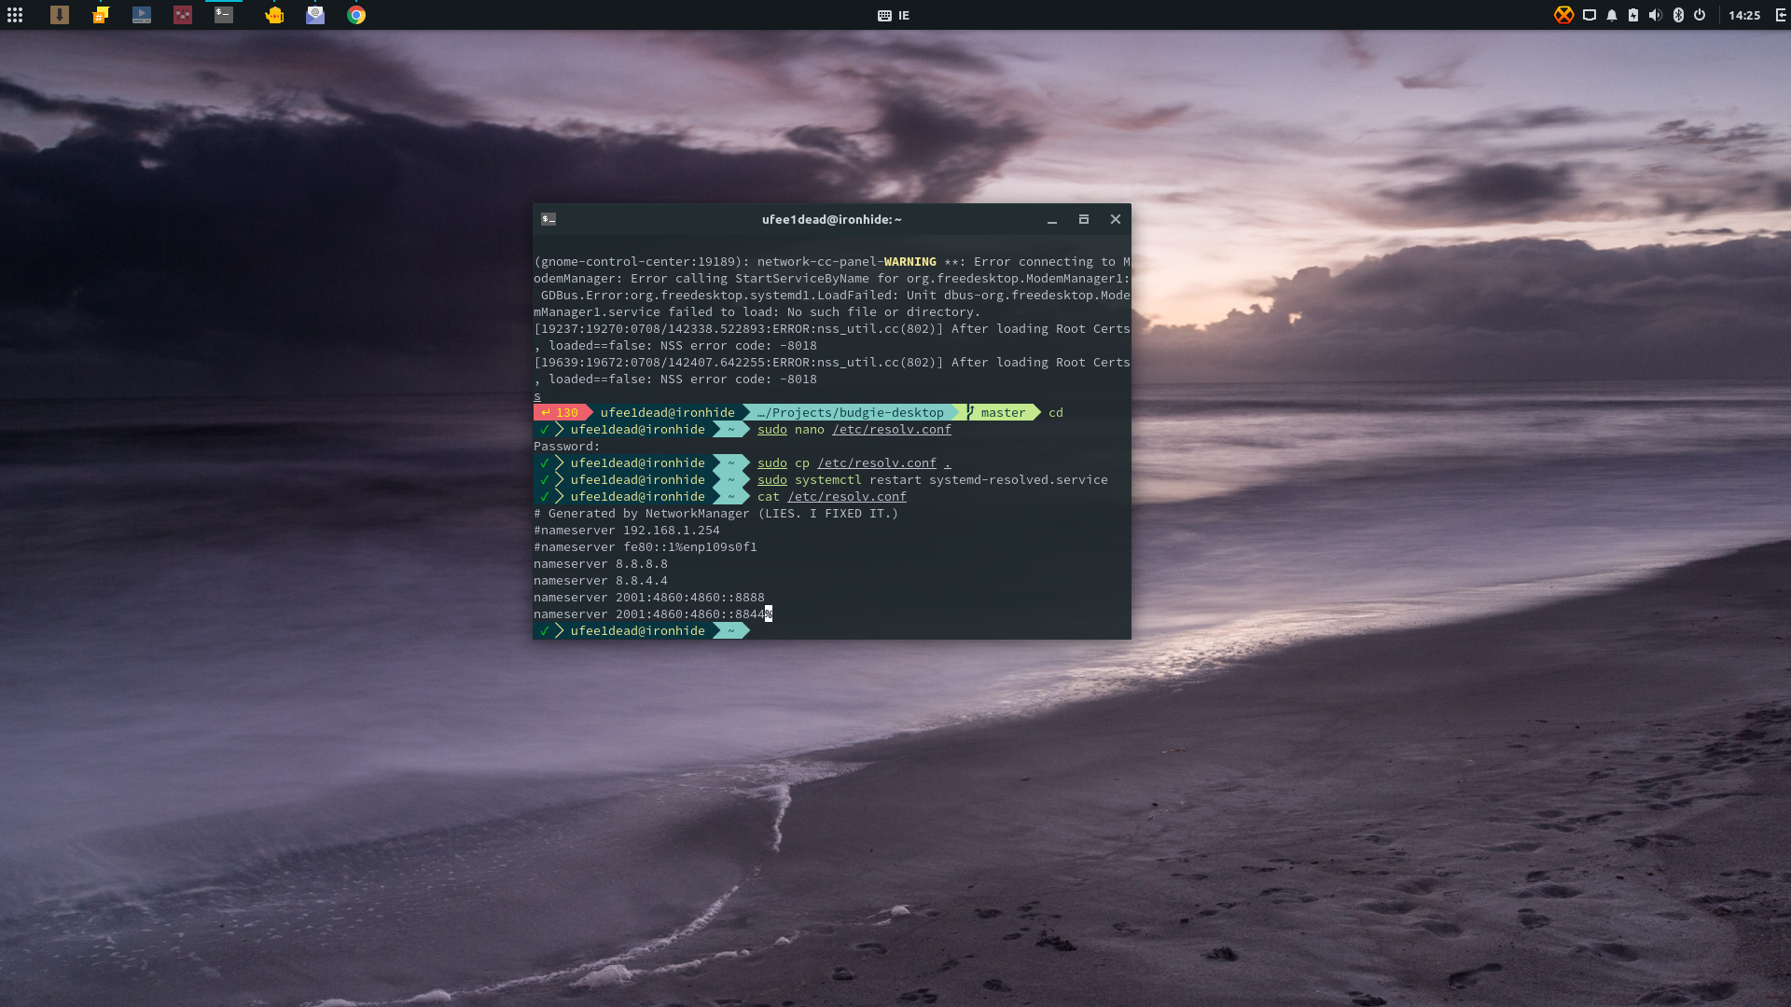Click the 'Password:' prompt line
The height and width of the screenshot is (1007, 1791).
pyautogui.click(x=567, y=446)
